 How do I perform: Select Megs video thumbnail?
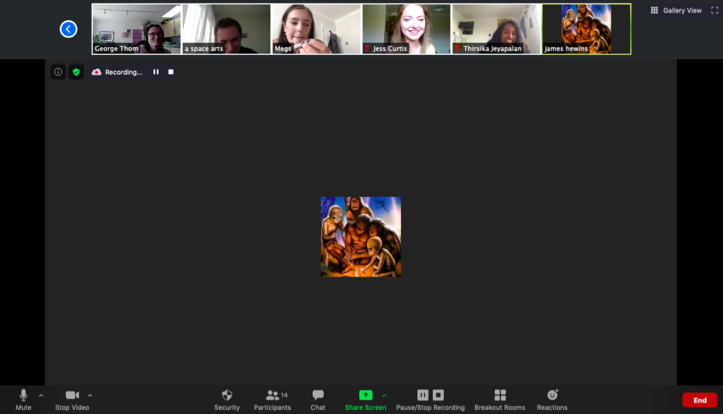[316, 29]
